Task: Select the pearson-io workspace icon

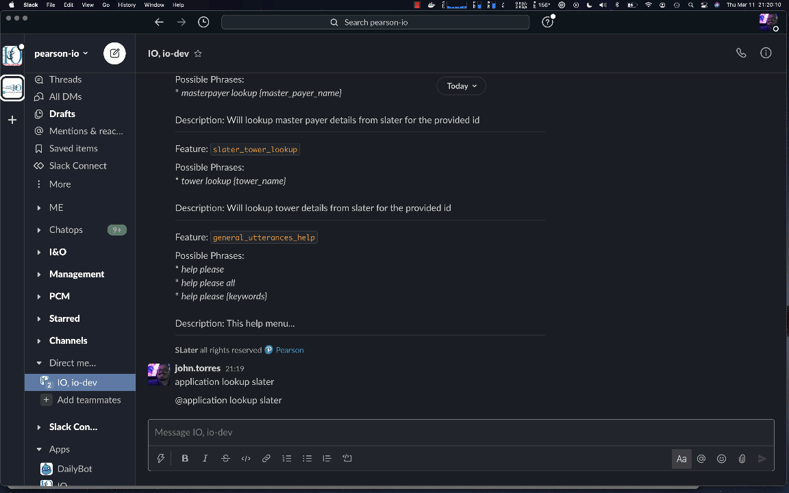Action: [12, 88]
